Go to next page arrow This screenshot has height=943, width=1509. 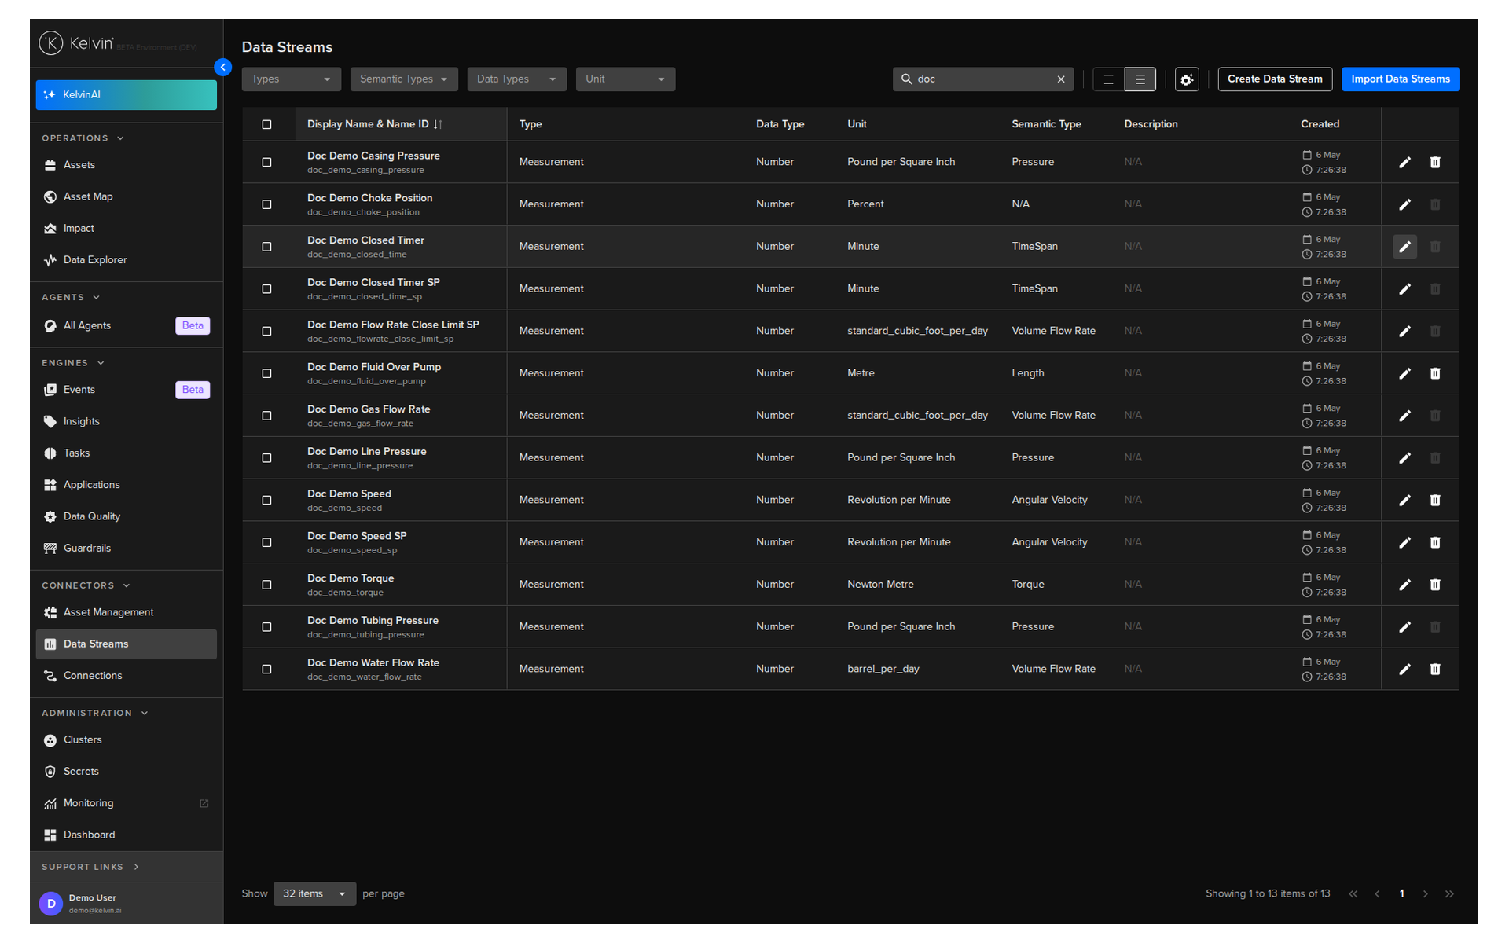1425,894
